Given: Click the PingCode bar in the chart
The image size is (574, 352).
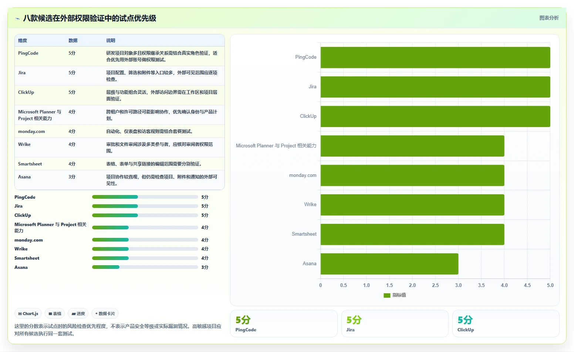Looking at the screenshot, I should [435, 57].
